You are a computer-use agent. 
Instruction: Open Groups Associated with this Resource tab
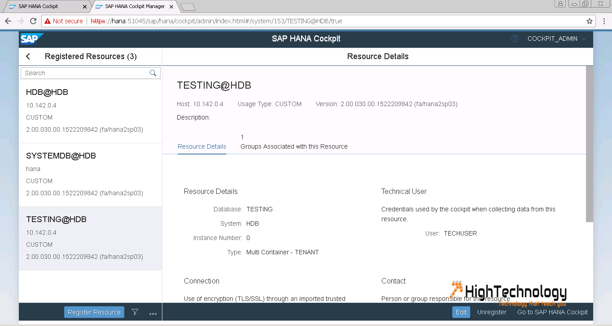294,142
